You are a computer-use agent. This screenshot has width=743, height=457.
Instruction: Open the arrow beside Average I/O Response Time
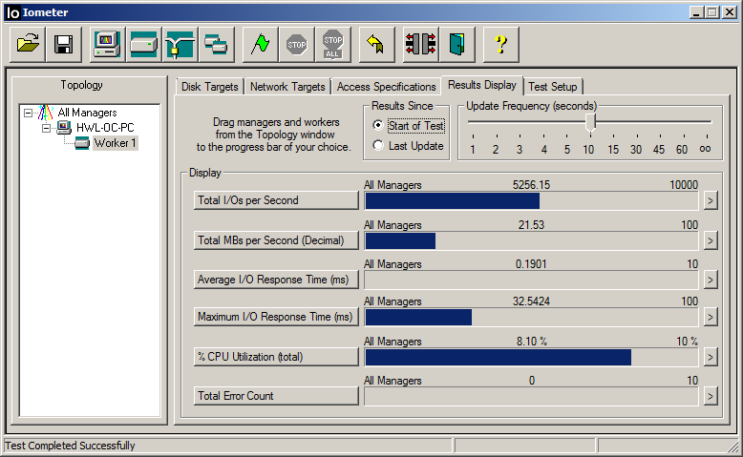coord(710,280)
